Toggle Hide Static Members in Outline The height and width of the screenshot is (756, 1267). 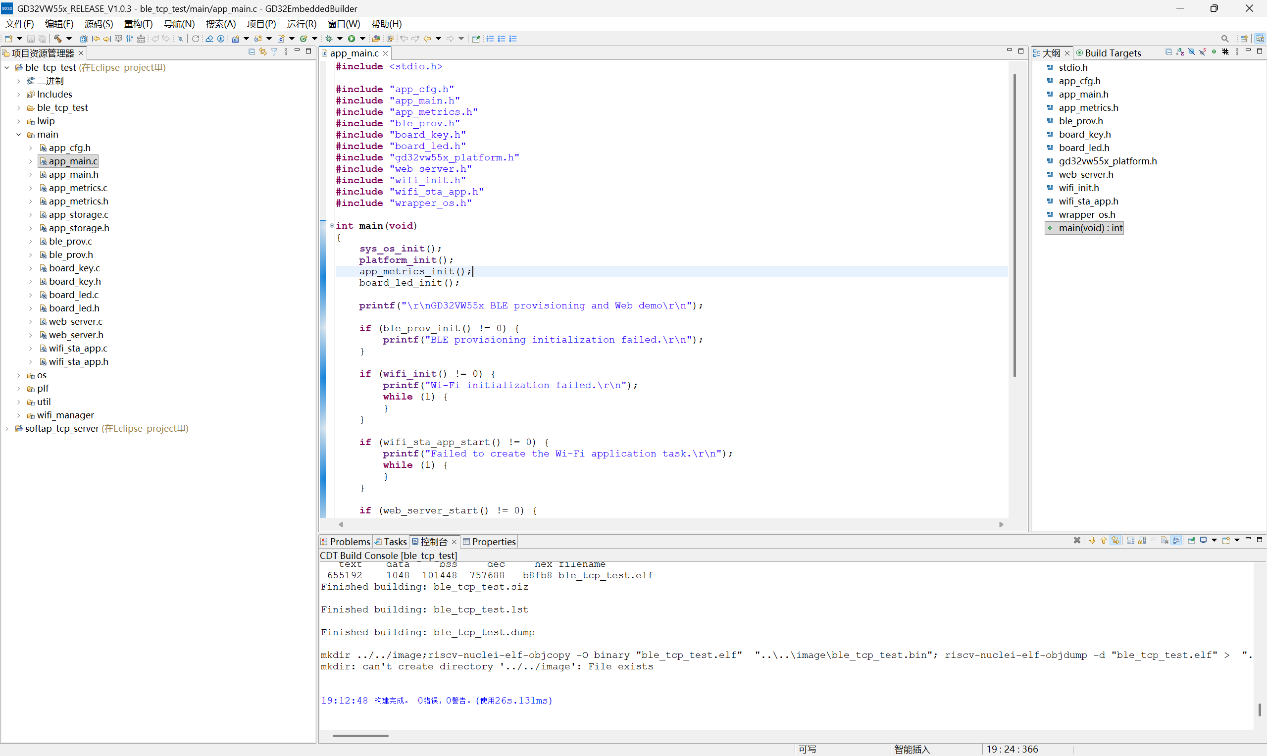[1202, 52]
